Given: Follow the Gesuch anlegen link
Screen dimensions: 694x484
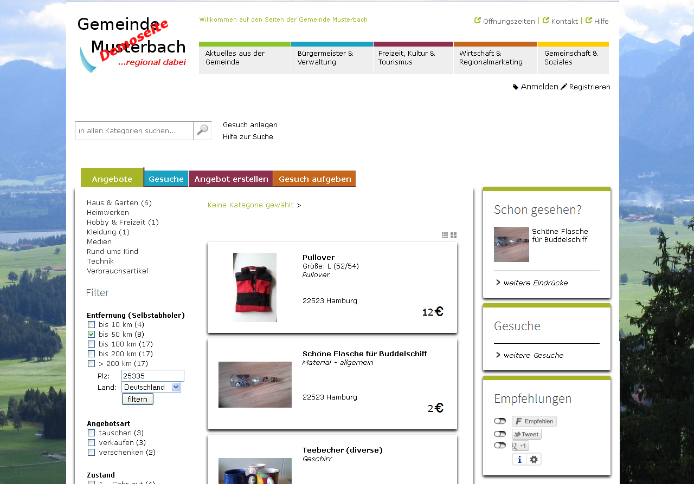Looking at the screenshot, I should point(250,125).
